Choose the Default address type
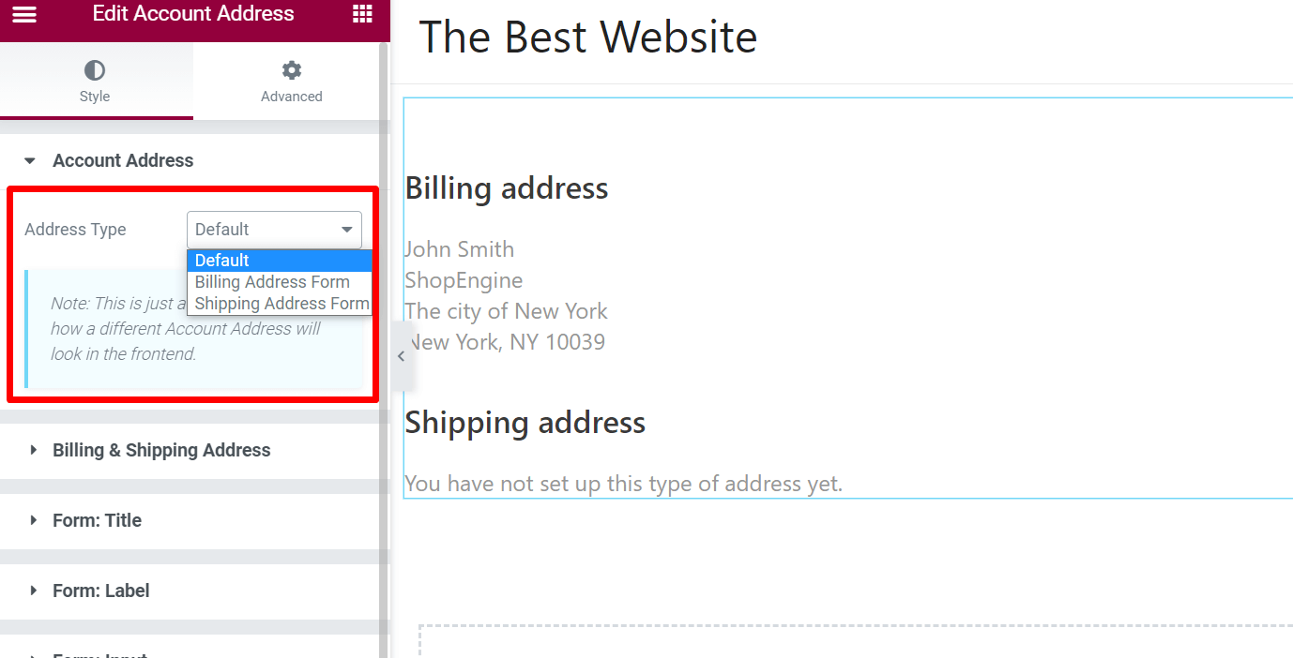This screenshot has width=1293, height=658. tap(222, 260)
